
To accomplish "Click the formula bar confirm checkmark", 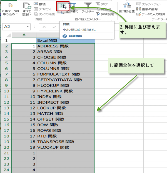I will [x=54, y=27].
